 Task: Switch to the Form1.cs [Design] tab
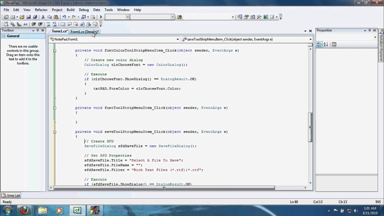click(85, 31)
